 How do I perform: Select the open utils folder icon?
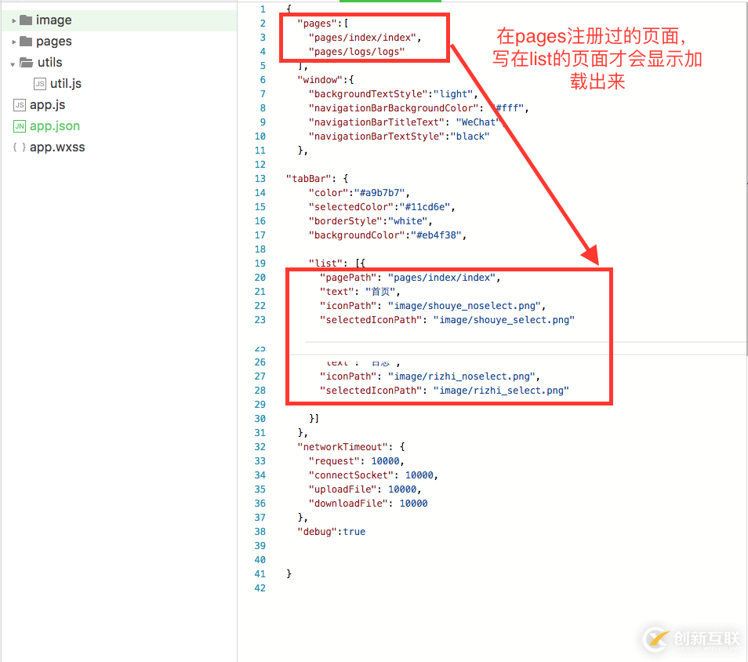pos(26,63)
